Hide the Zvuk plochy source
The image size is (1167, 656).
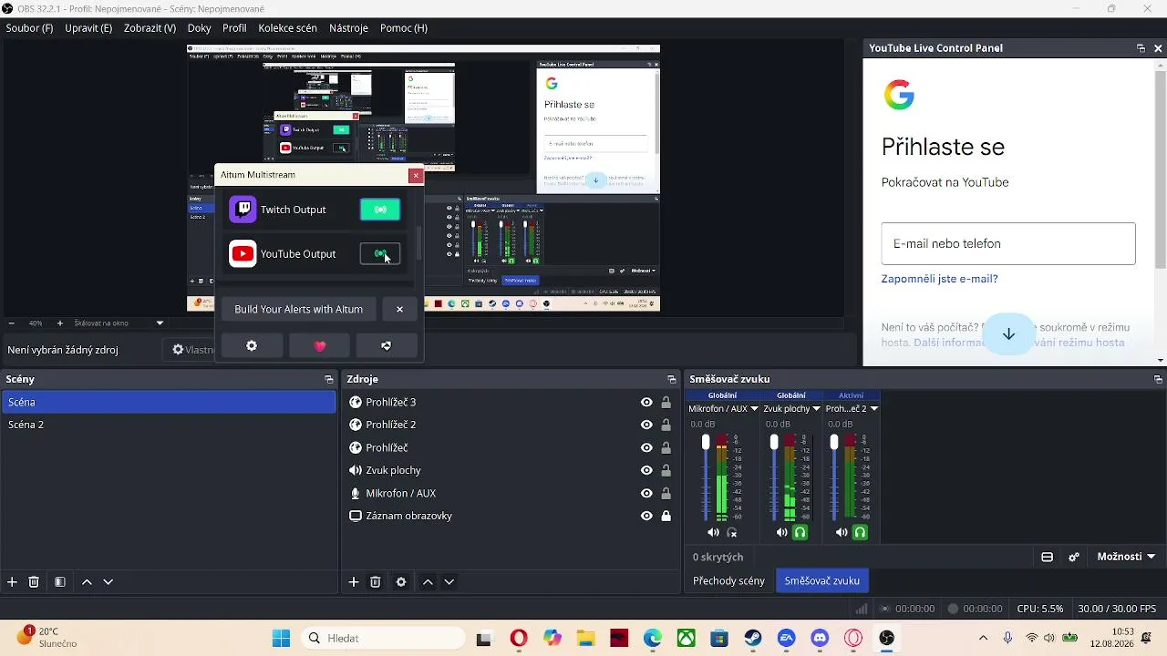(646, 470)
